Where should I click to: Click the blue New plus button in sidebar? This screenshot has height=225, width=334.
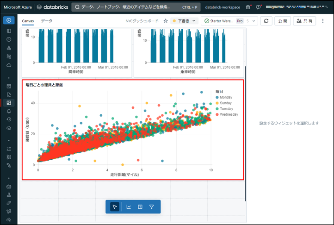pos(9,20)
